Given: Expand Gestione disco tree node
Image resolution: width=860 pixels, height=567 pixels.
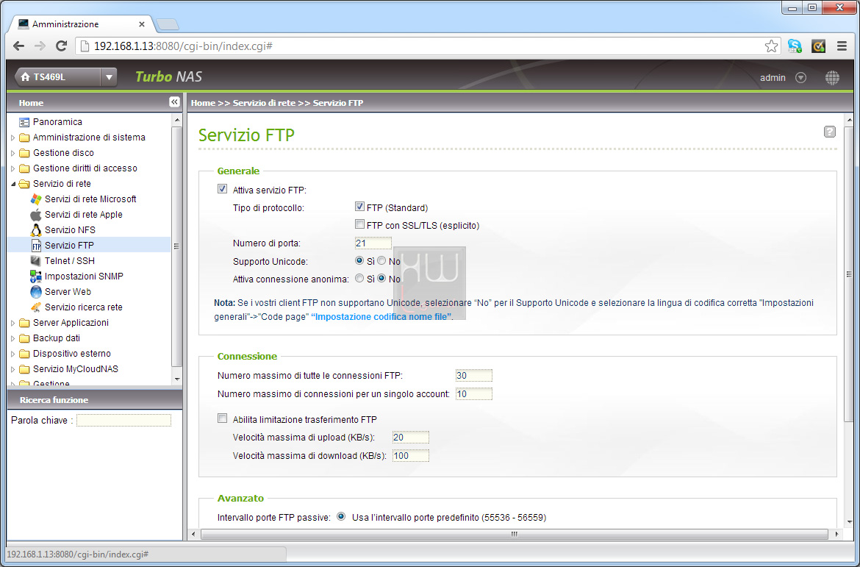Looking at the screenshot, I should (13, 153).
